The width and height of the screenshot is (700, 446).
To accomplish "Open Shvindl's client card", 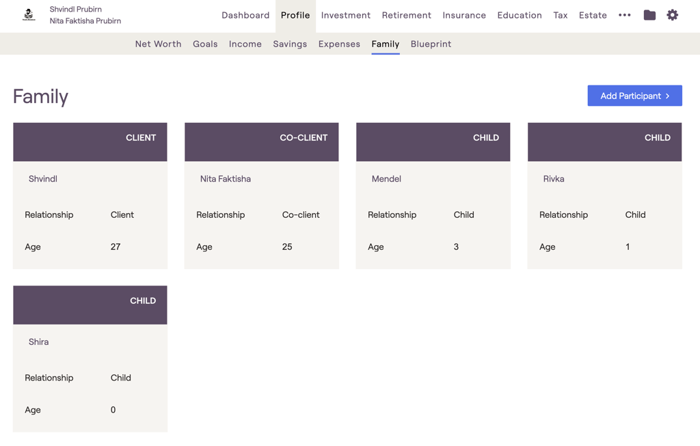I will pyautogui.click(x=90, y=195).
